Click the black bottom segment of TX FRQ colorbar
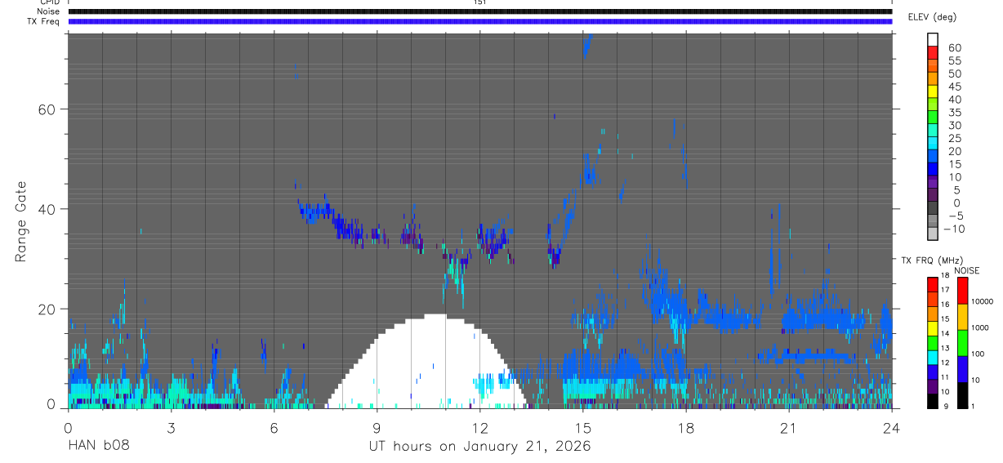 (932, 401)
